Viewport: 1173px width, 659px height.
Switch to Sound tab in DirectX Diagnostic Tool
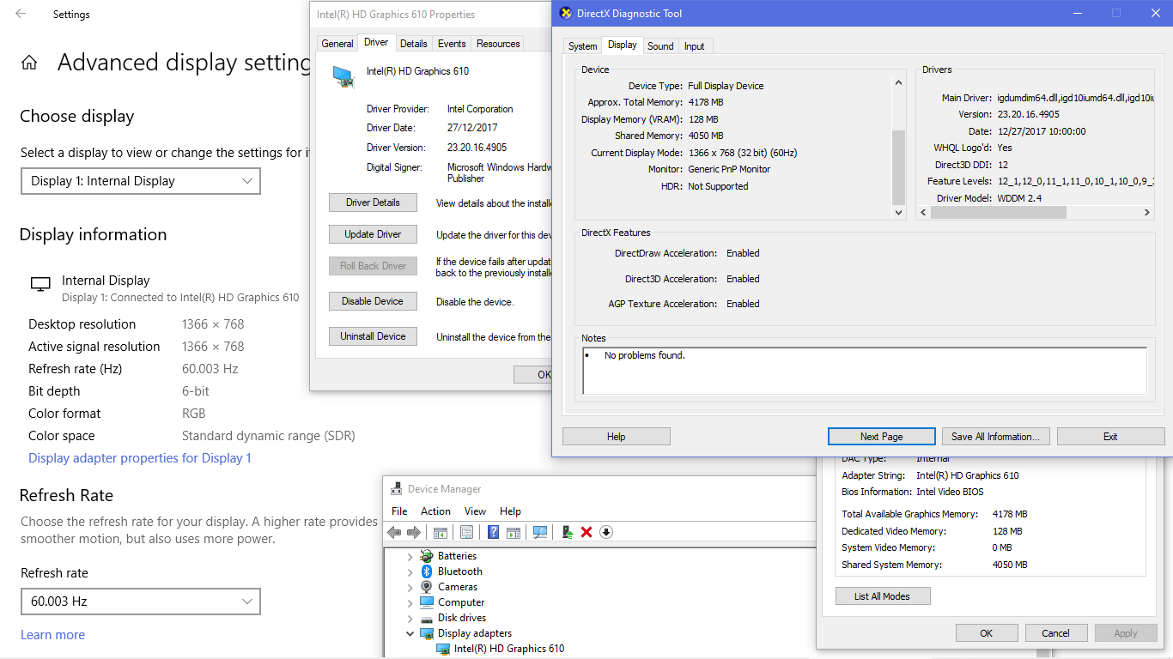(660, 46)
